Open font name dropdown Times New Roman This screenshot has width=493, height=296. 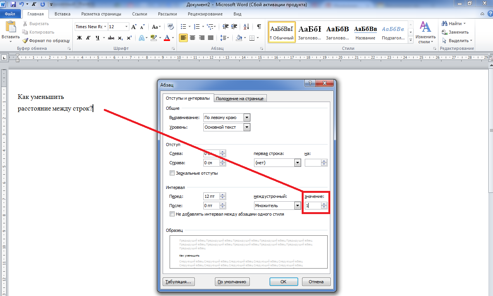[x=105, y=27]
